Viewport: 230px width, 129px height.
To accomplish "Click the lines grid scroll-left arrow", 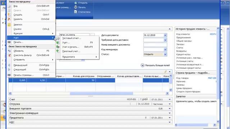I will pos(10,93).
